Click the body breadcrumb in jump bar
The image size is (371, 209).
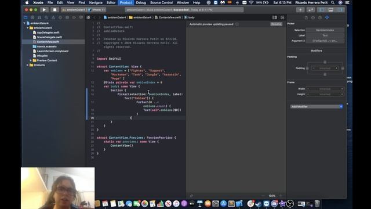(x=190, y=17)
